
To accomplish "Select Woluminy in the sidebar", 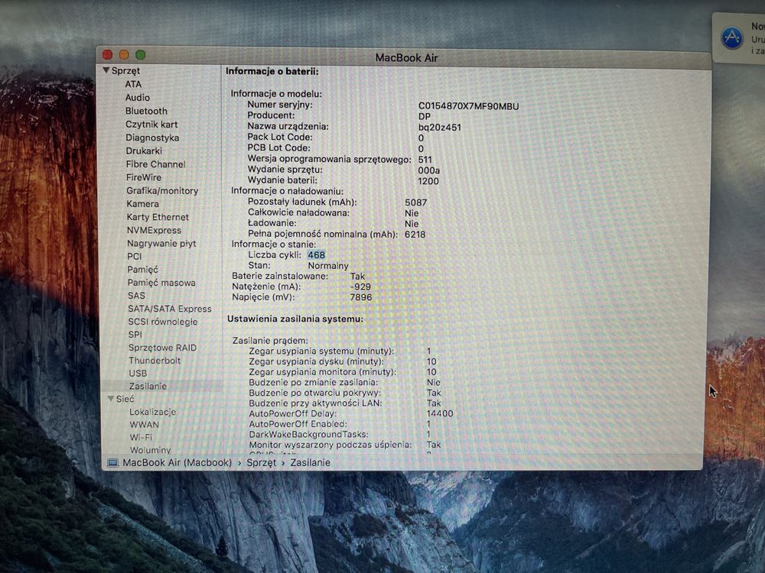I will pos(150,450).
